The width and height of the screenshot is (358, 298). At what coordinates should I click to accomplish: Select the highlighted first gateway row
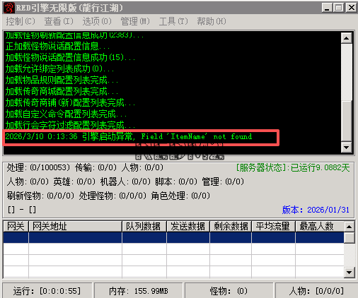click(173, 237)
